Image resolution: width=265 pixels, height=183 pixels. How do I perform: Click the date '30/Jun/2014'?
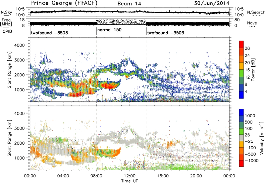pos(212,3)
